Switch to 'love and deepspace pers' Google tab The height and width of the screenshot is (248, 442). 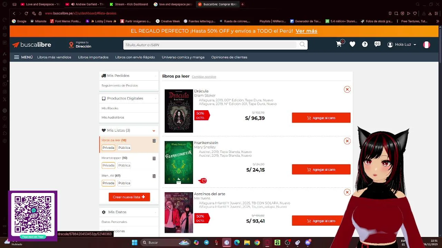pos(173,4)
